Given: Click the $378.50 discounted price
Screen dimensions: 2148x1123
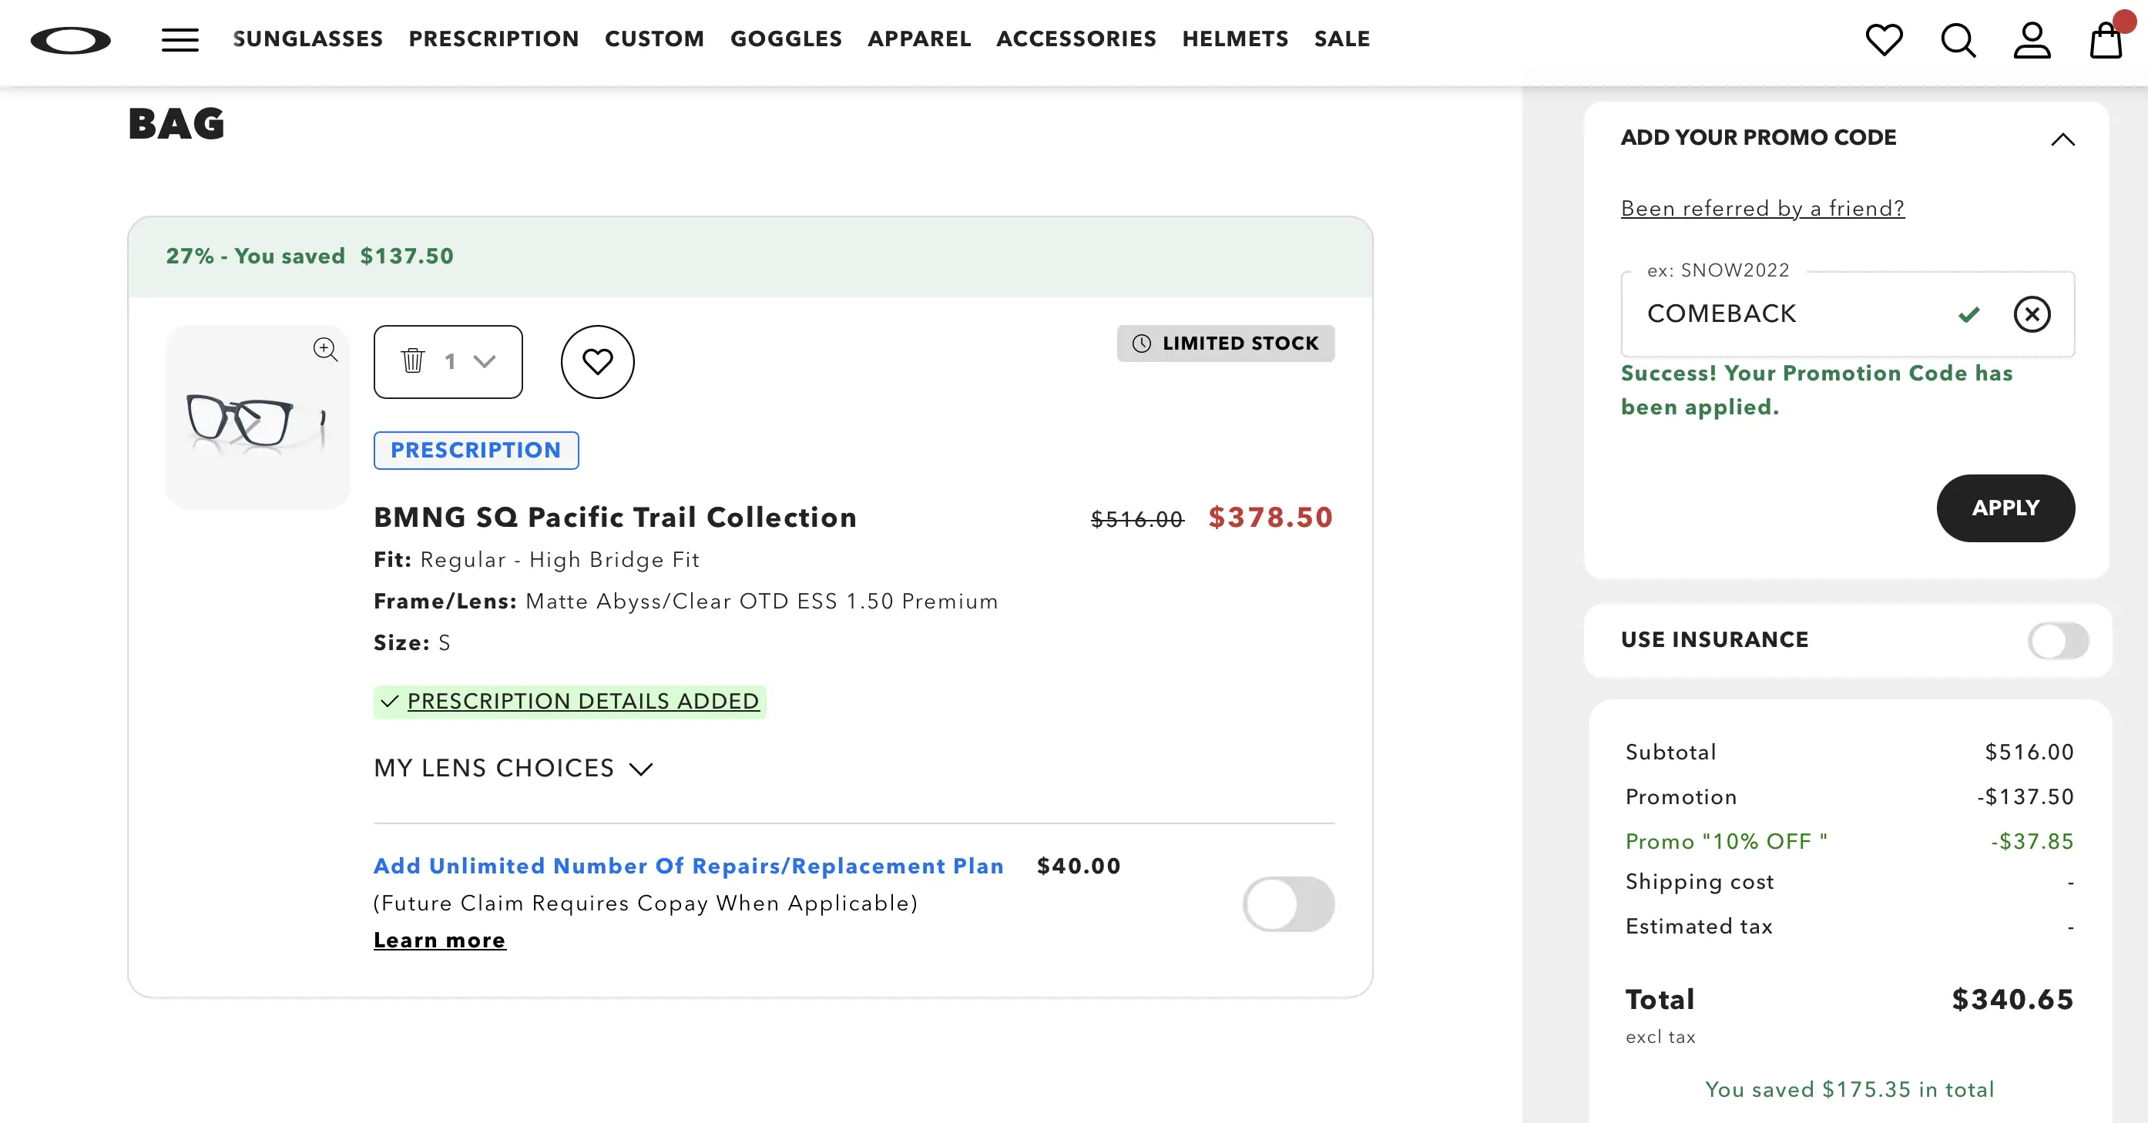Looking at the screenshot, I should 1270,517.
